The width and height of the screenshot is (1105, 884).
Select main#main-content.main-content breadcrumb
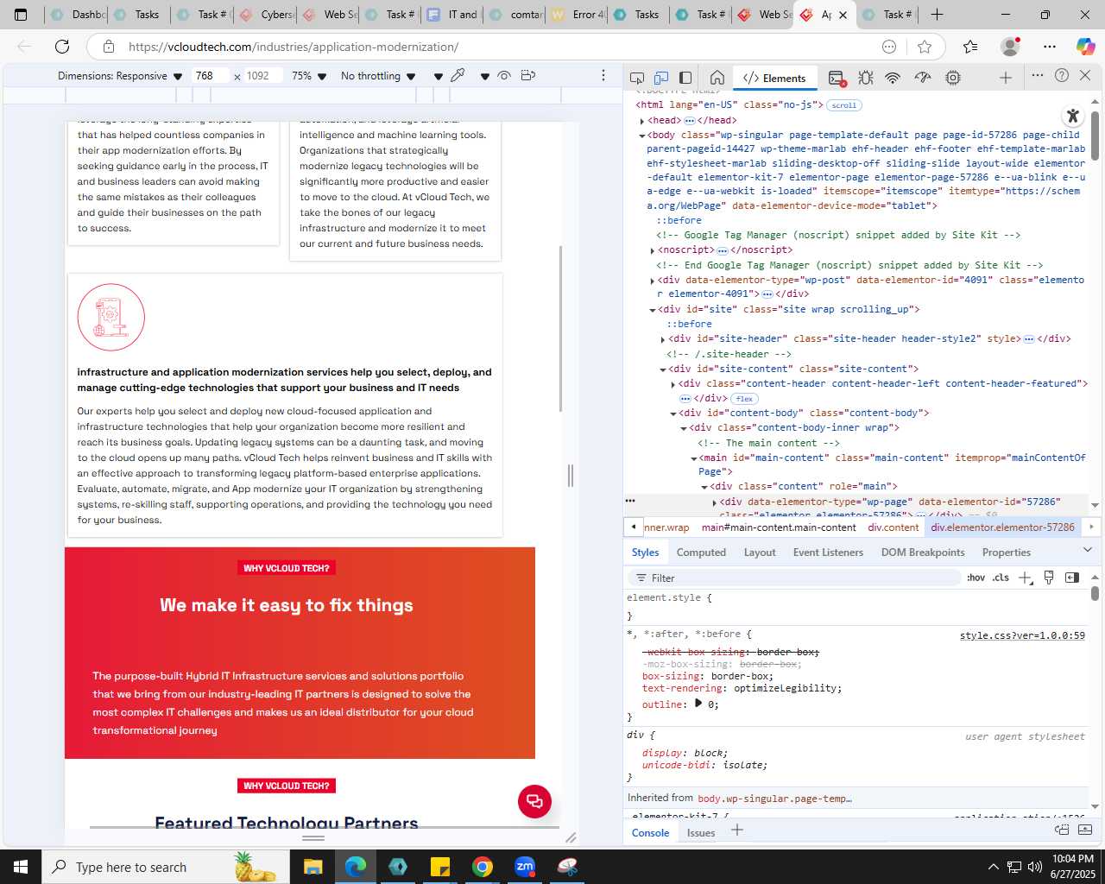tap(779, 527)
